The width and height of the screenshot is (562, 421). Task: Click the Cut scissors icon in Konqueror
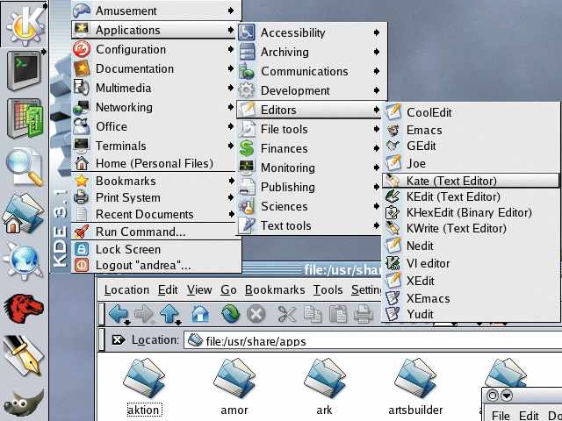287,314
